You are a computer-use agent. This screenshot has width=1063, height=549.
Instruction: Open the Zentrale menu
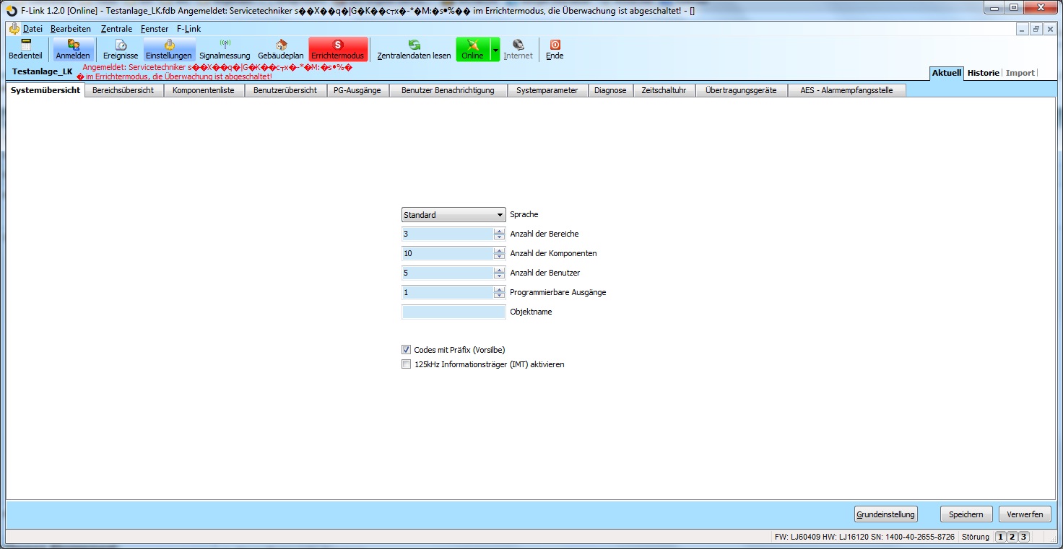(116, 29)
